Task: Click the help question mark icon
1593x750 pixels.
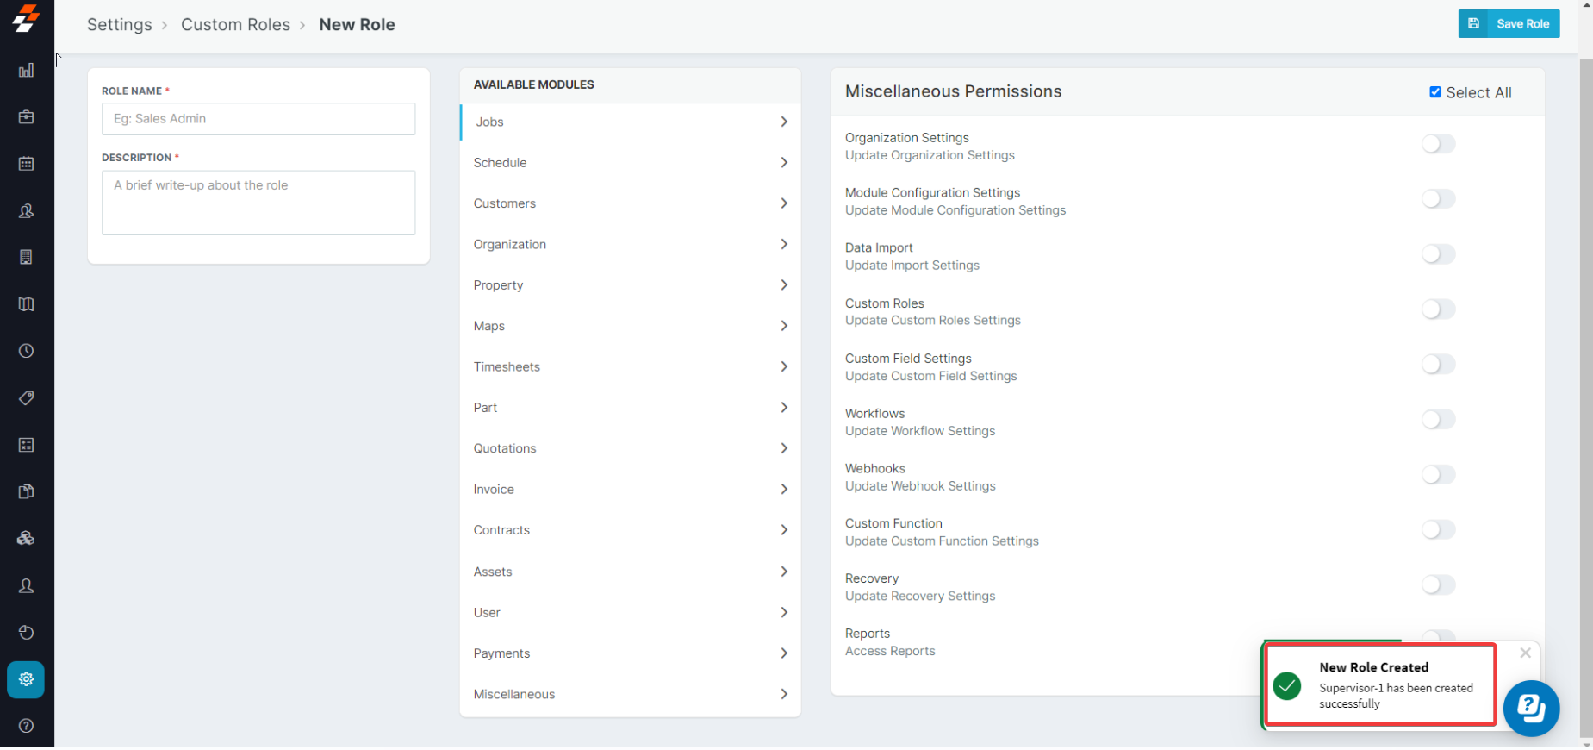Action: coord(26,726)
